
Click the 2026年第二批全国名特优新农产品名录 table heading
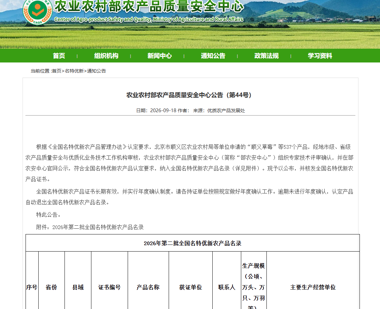(193, 243)
